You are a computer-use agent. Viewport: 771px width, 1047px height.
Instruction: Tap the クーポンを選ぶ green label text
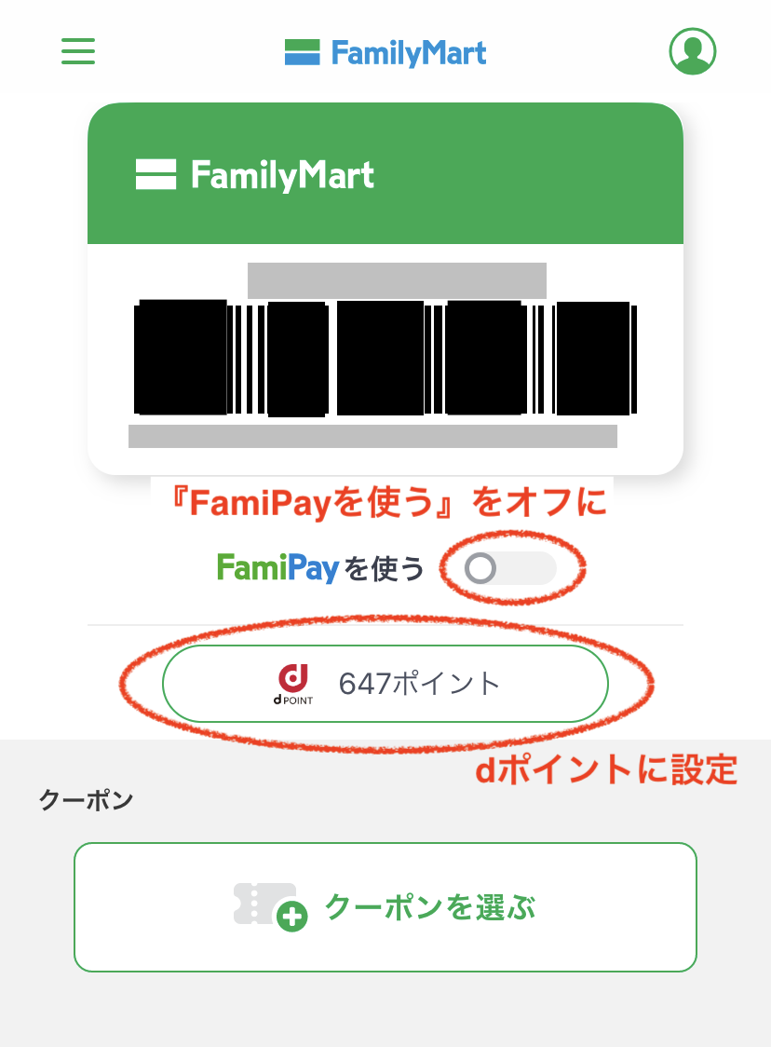pyautogui.click(x=430, y=906)
